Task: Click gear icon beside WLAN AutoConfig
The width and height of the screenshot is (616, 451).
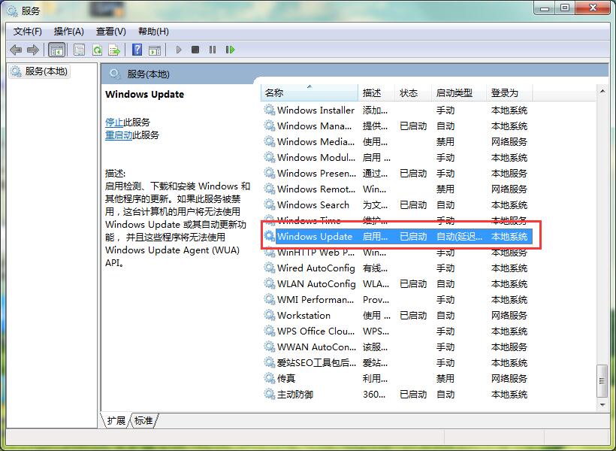Action: point(270,283)
